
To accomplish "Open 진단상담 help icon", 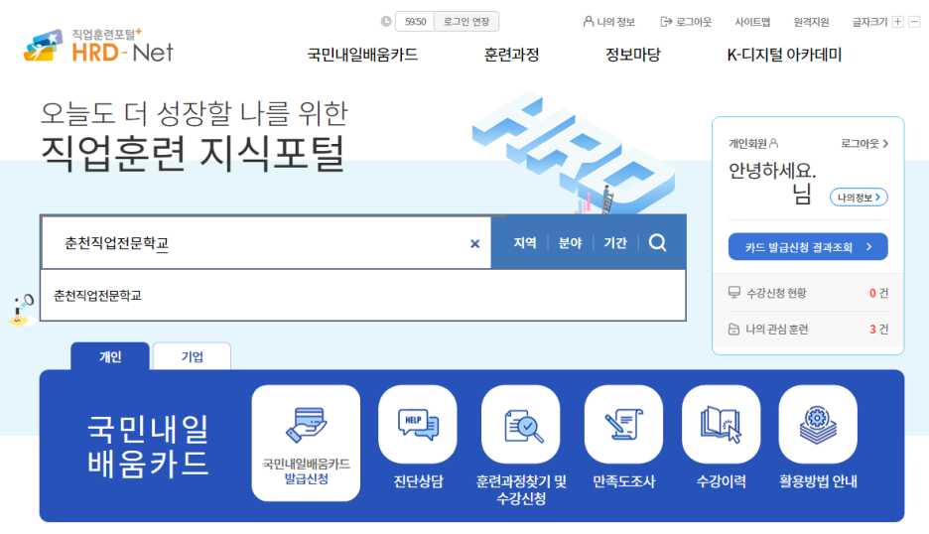I will coord(418,425).
